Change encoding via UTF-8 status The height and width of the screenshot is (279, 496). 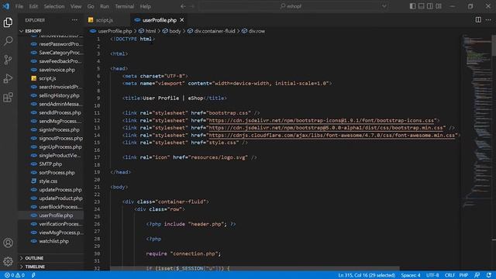click(432, 275)
